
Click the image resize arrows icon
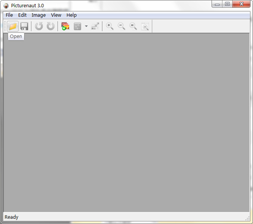click(x=95, y=26)
